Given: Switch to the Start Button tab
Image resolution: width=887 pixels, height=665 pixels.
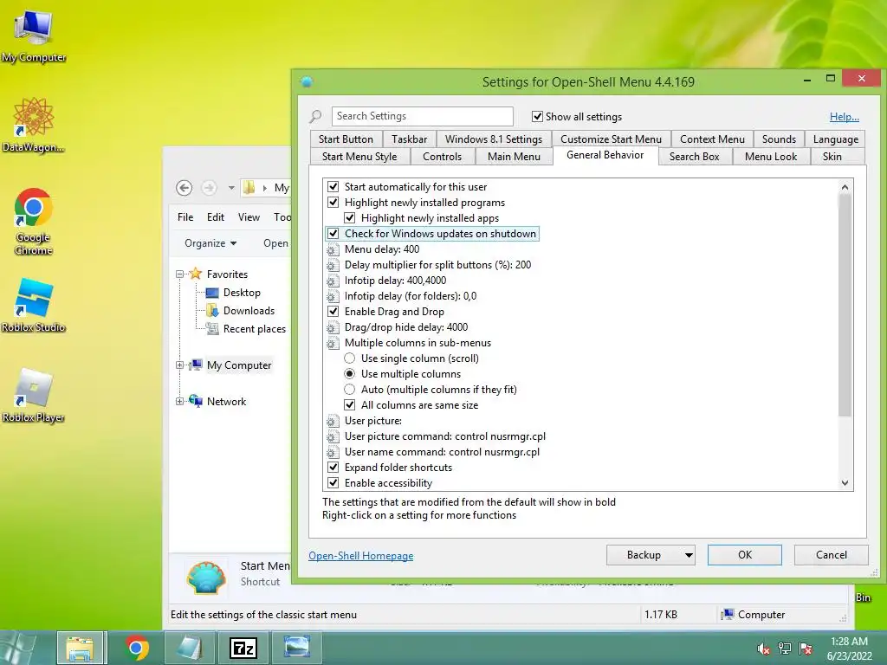Looking at the screenshot, I should pos(346,139).
